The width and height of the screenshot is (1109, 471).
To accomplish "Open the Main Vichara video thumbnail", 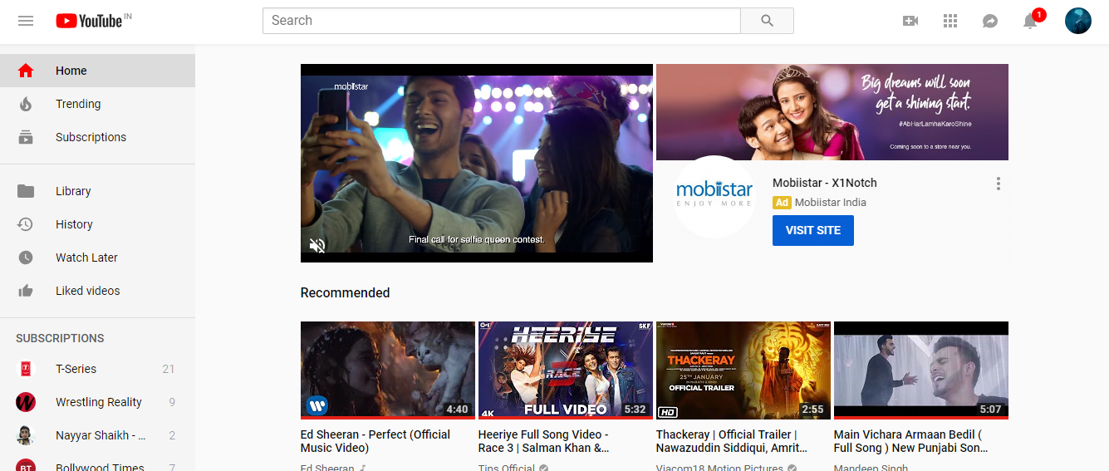I will click(921, 370).
